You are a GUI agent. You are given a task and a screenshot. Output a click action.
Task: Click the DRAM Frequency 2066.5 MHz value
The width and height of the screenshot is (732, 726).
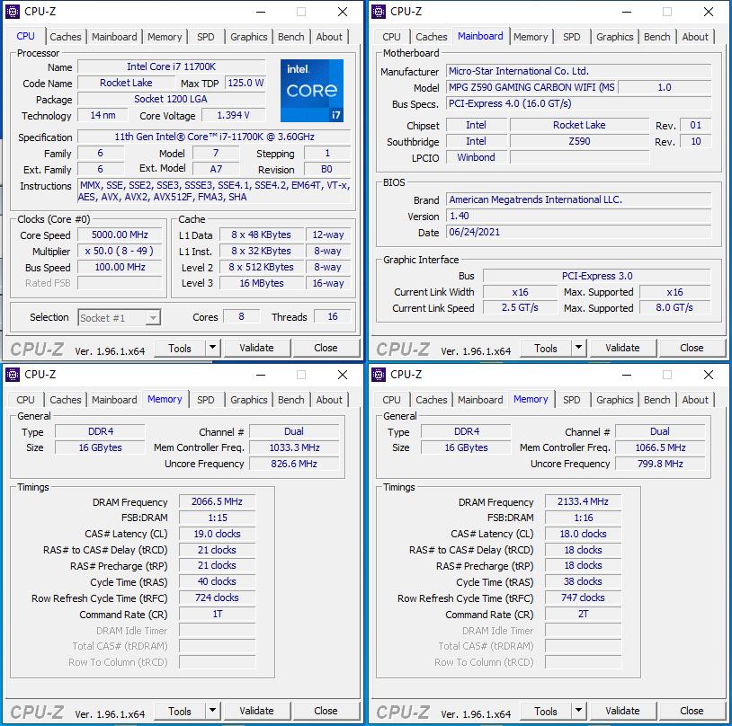pos(217,501)
